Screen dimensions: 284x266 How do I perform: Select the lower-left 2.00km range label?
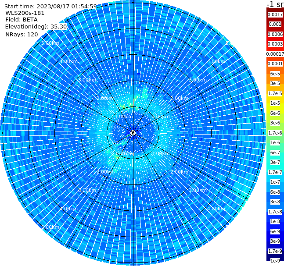pyautogui.click(x=106, y=172)
